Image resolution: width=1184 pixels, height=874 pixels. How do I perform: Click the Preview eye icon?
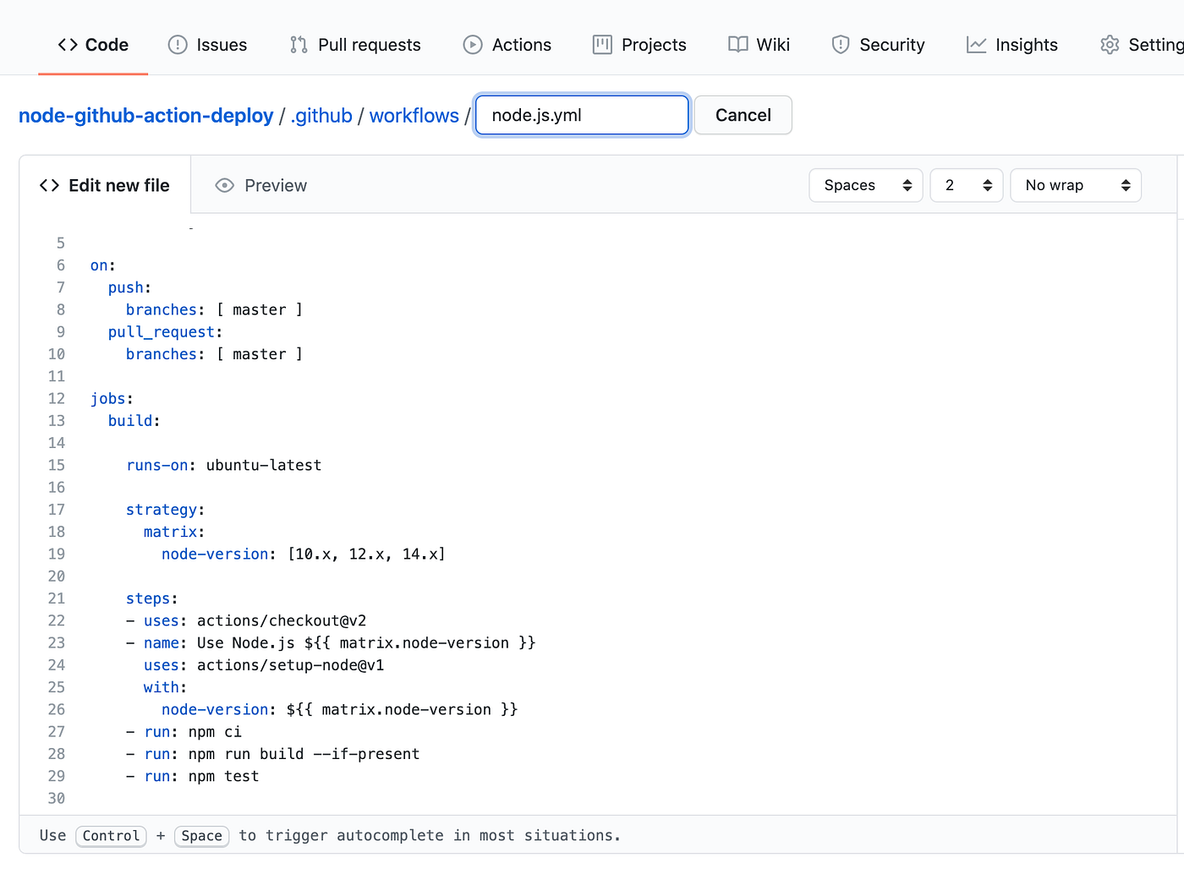coord(223,184)
